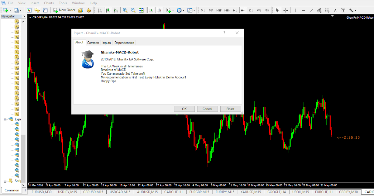Open dropdown arrow beside Periods clock
Viewport: 374px width, 196px height.
tap(184, 10)
